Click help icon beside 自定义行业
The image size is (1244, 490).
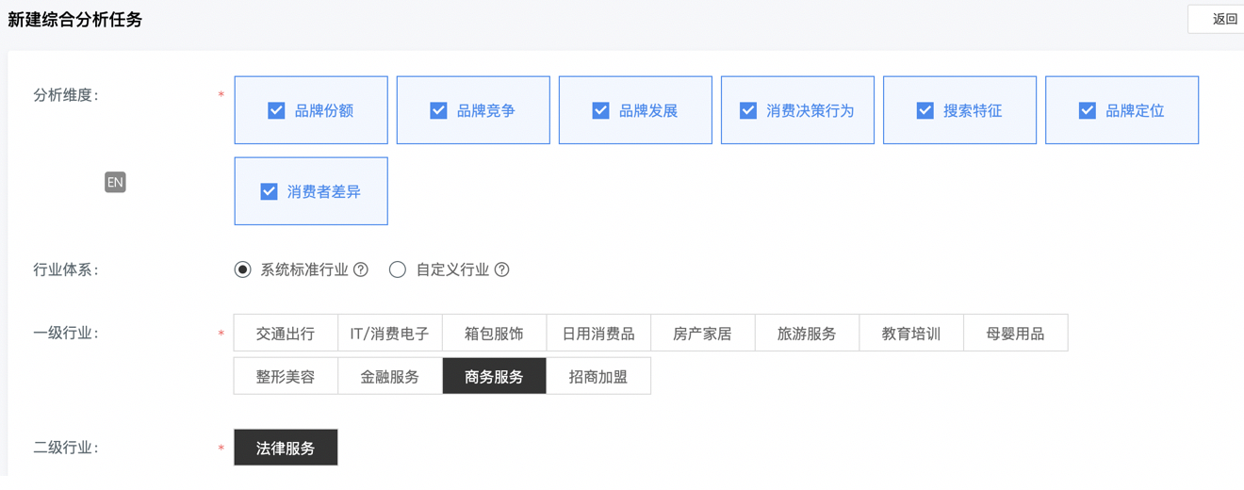click(502, 269)
